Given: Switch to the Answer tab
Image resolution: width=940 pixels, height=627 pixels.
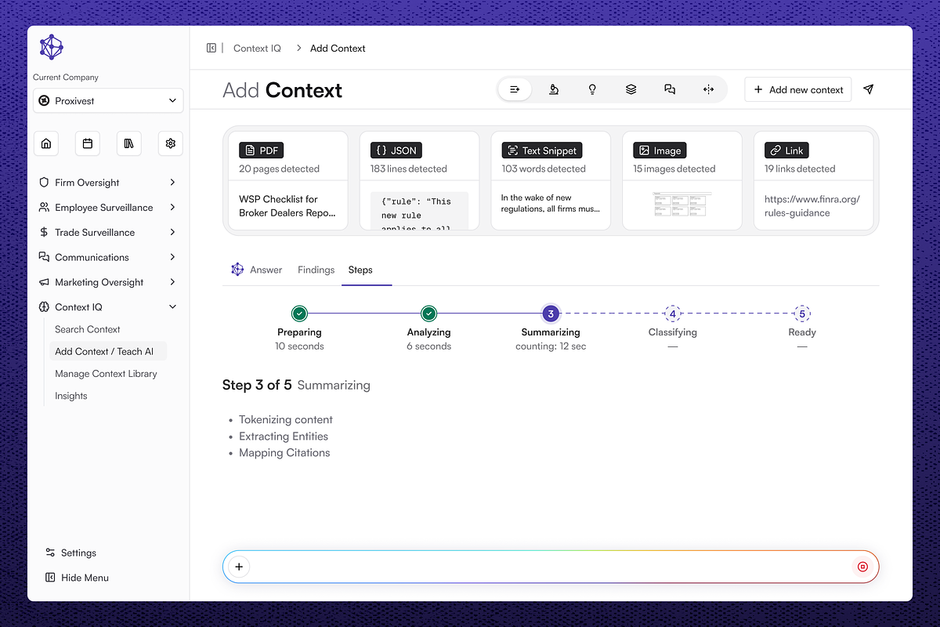Looking at the screenshot, I should (266, 270).
